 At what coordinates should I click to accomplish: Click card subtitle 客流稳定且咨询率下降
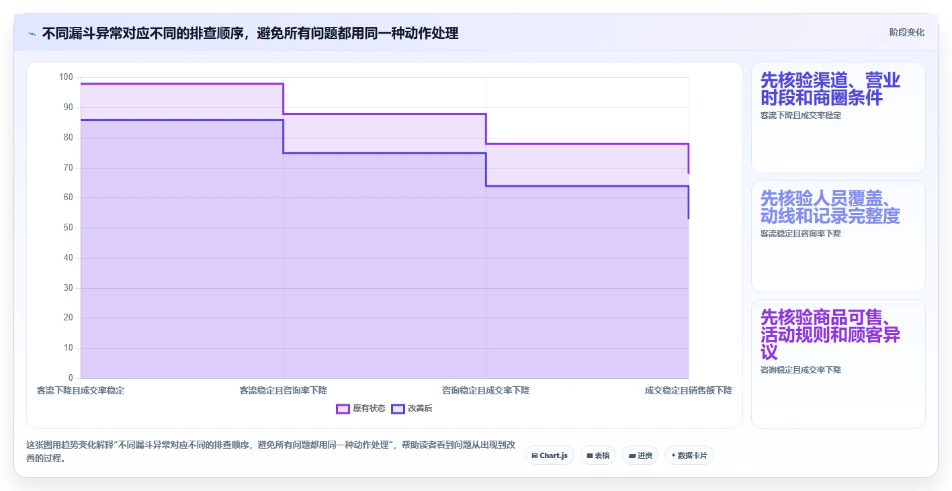tap(801, 234)
